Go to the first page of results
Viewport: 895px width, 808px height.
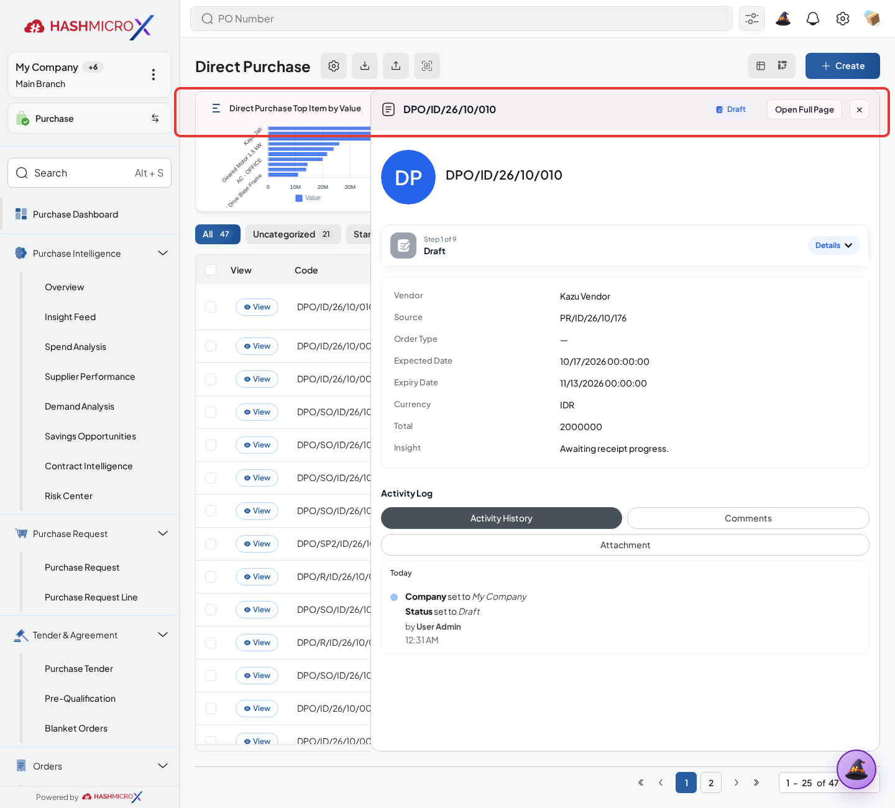[x=641, y=783]
